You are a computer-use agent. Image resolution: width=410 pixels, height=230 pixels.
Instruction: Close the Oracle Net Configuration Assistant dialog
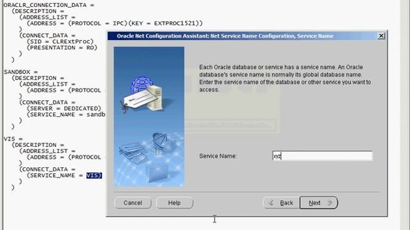pos(381,36)
